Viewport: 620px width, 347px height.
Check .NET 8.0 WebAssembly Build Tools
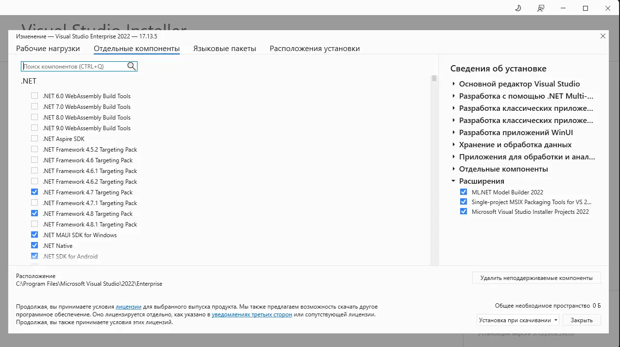click(x=34, y=117)
